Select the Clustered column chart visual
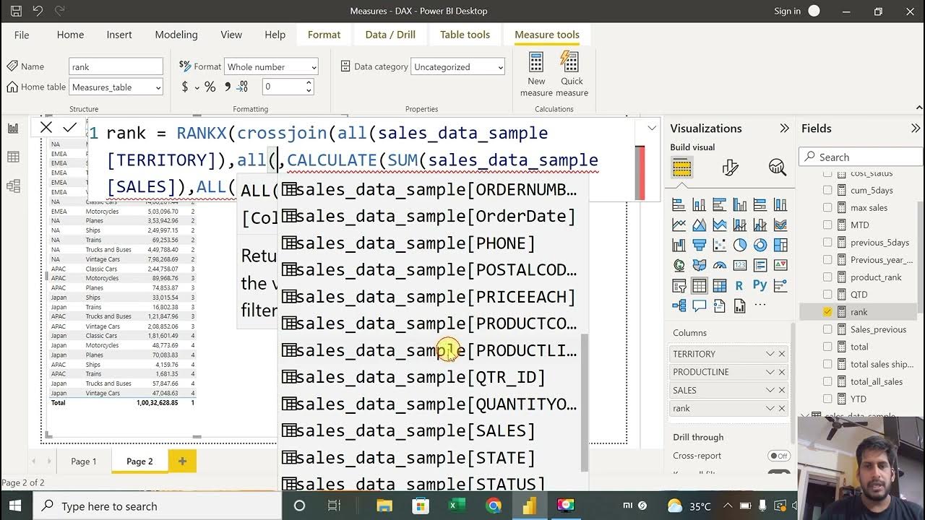Viewport: 925px width, 520px height. 739,204
